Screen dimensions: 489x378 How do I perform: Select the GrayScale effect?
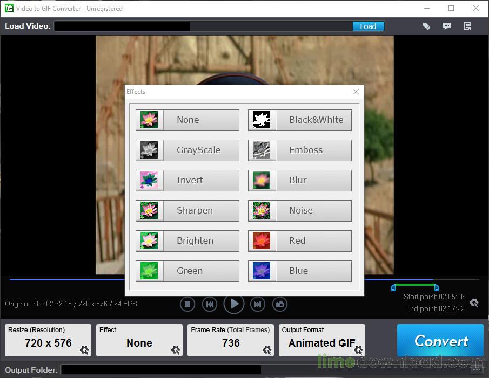187,150
